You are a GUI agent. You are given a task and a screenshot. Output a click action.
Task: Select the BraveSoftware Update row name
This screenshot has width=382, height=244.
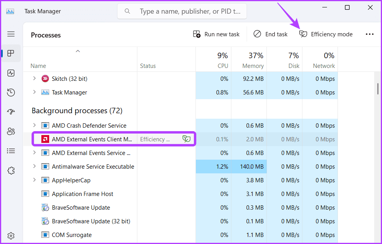coord(81,207)
